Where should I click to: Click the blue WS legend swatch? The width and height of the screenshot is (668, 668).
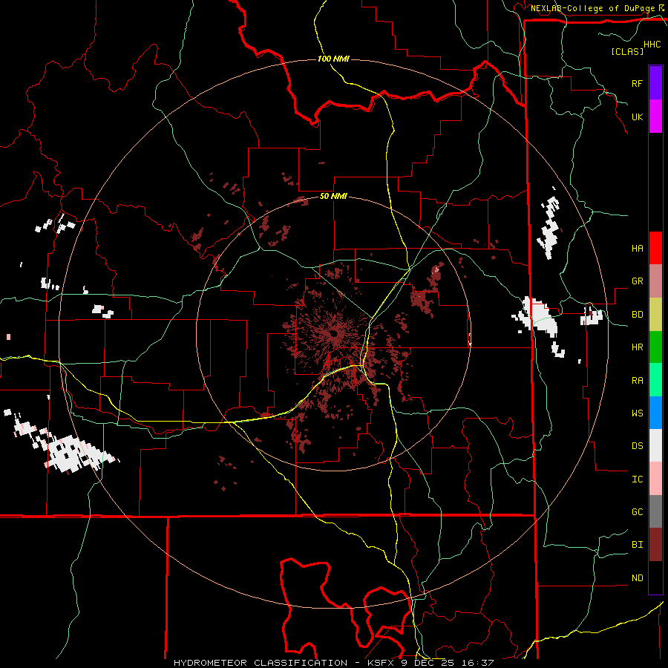coord(655,413)
